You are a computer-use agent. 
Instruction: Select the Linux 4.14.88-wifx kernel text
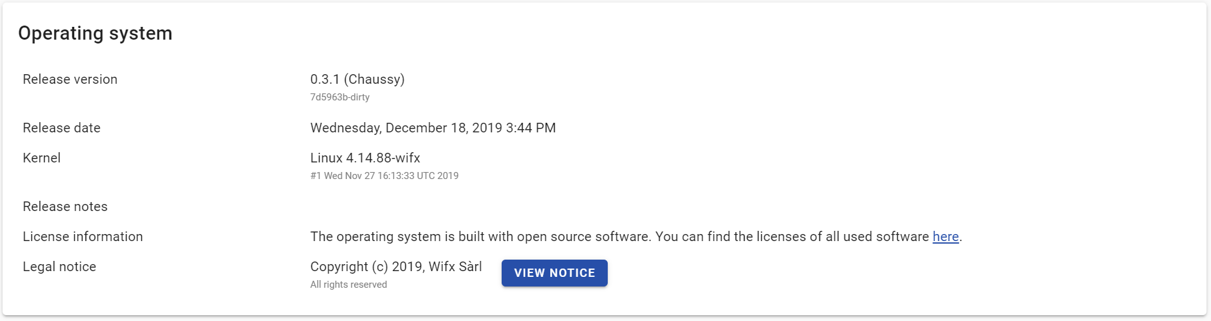point(365,158)
